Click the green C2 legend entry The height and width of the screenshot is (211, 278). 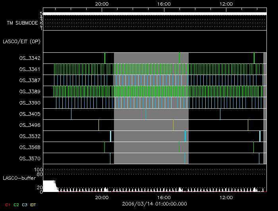16,205
